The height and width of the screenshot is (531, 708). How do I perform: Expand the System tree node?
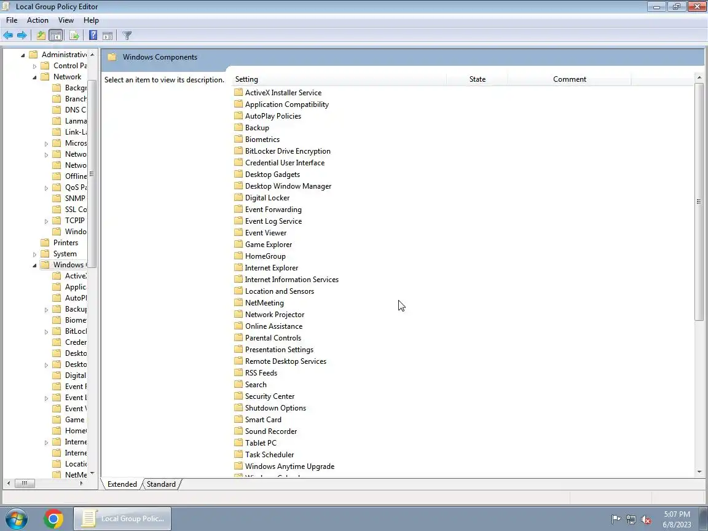pos(35,254)
